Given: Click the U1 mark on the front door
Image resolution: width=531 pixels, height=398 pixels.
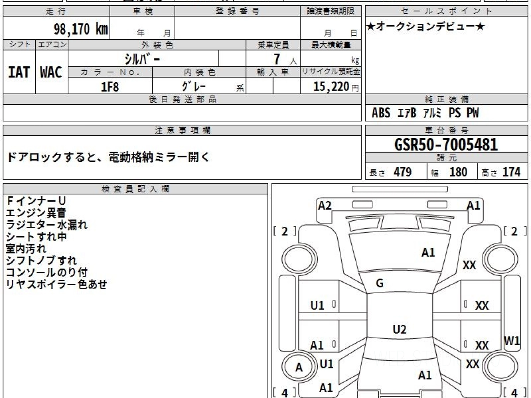Looking at the screenshot, I should (x=317, y=305).
